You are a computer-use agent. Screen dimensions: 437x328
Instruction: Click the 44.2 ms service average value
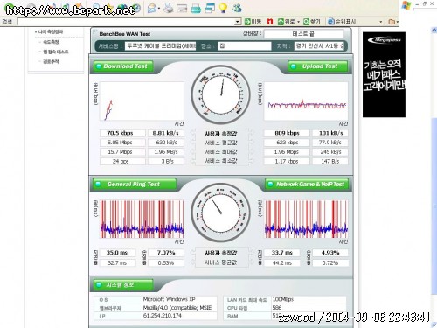(x=281, y=263)
